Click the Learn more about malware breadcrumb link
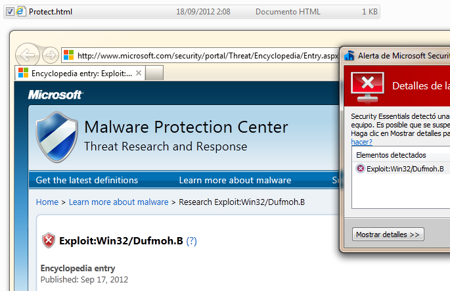Viewport: 450px width, 291px height. pyautogui.click(x=118, y=202)
